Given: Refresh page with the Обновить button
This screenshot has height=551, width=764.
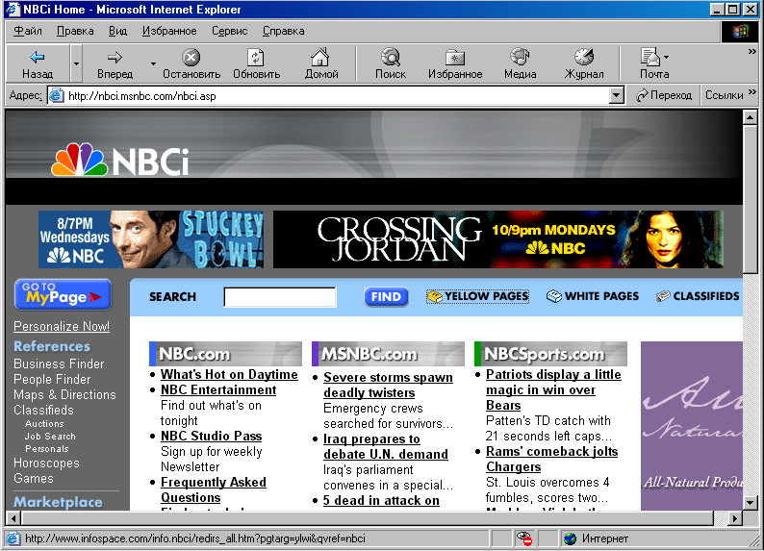Looking at the screenshot, I should 256,63.
